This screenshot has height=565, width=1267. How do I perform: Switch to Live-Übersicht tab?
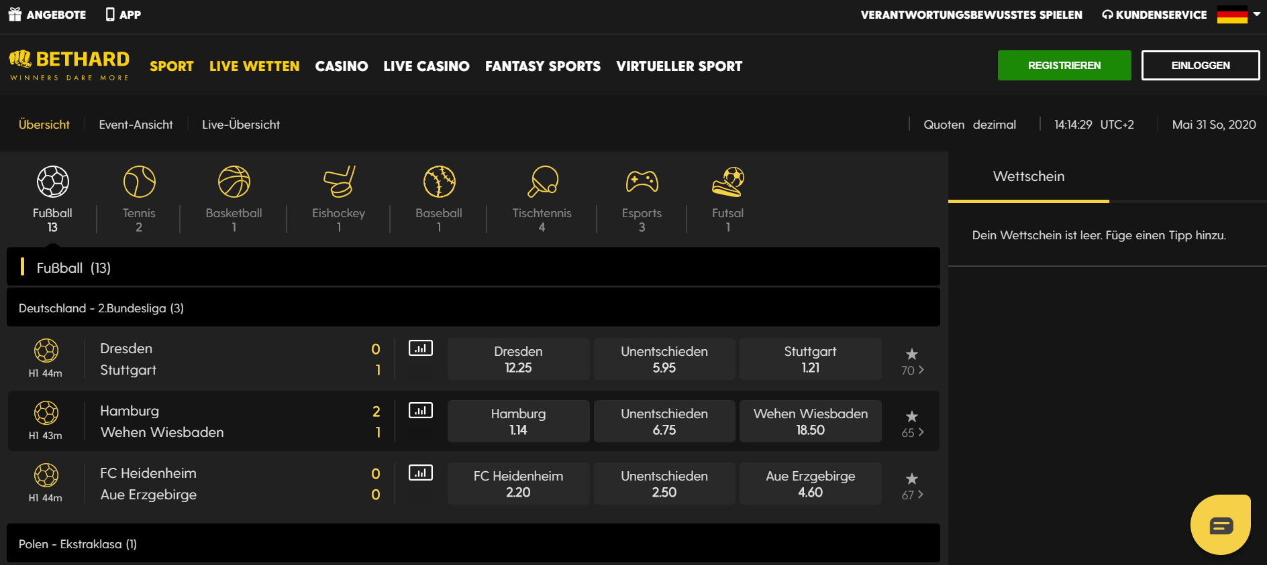[241, 125]
